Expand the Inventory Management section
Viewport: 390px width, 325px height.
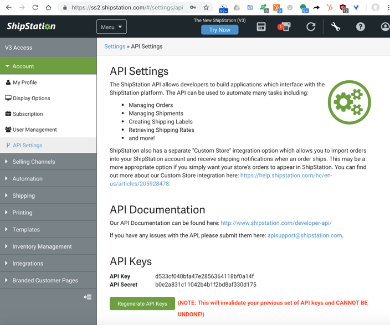tap(48, 246)
